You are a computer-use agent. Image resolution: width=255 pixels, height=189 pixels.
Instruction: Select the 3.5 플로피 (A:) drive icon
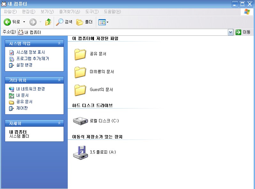tap(81, 152)
